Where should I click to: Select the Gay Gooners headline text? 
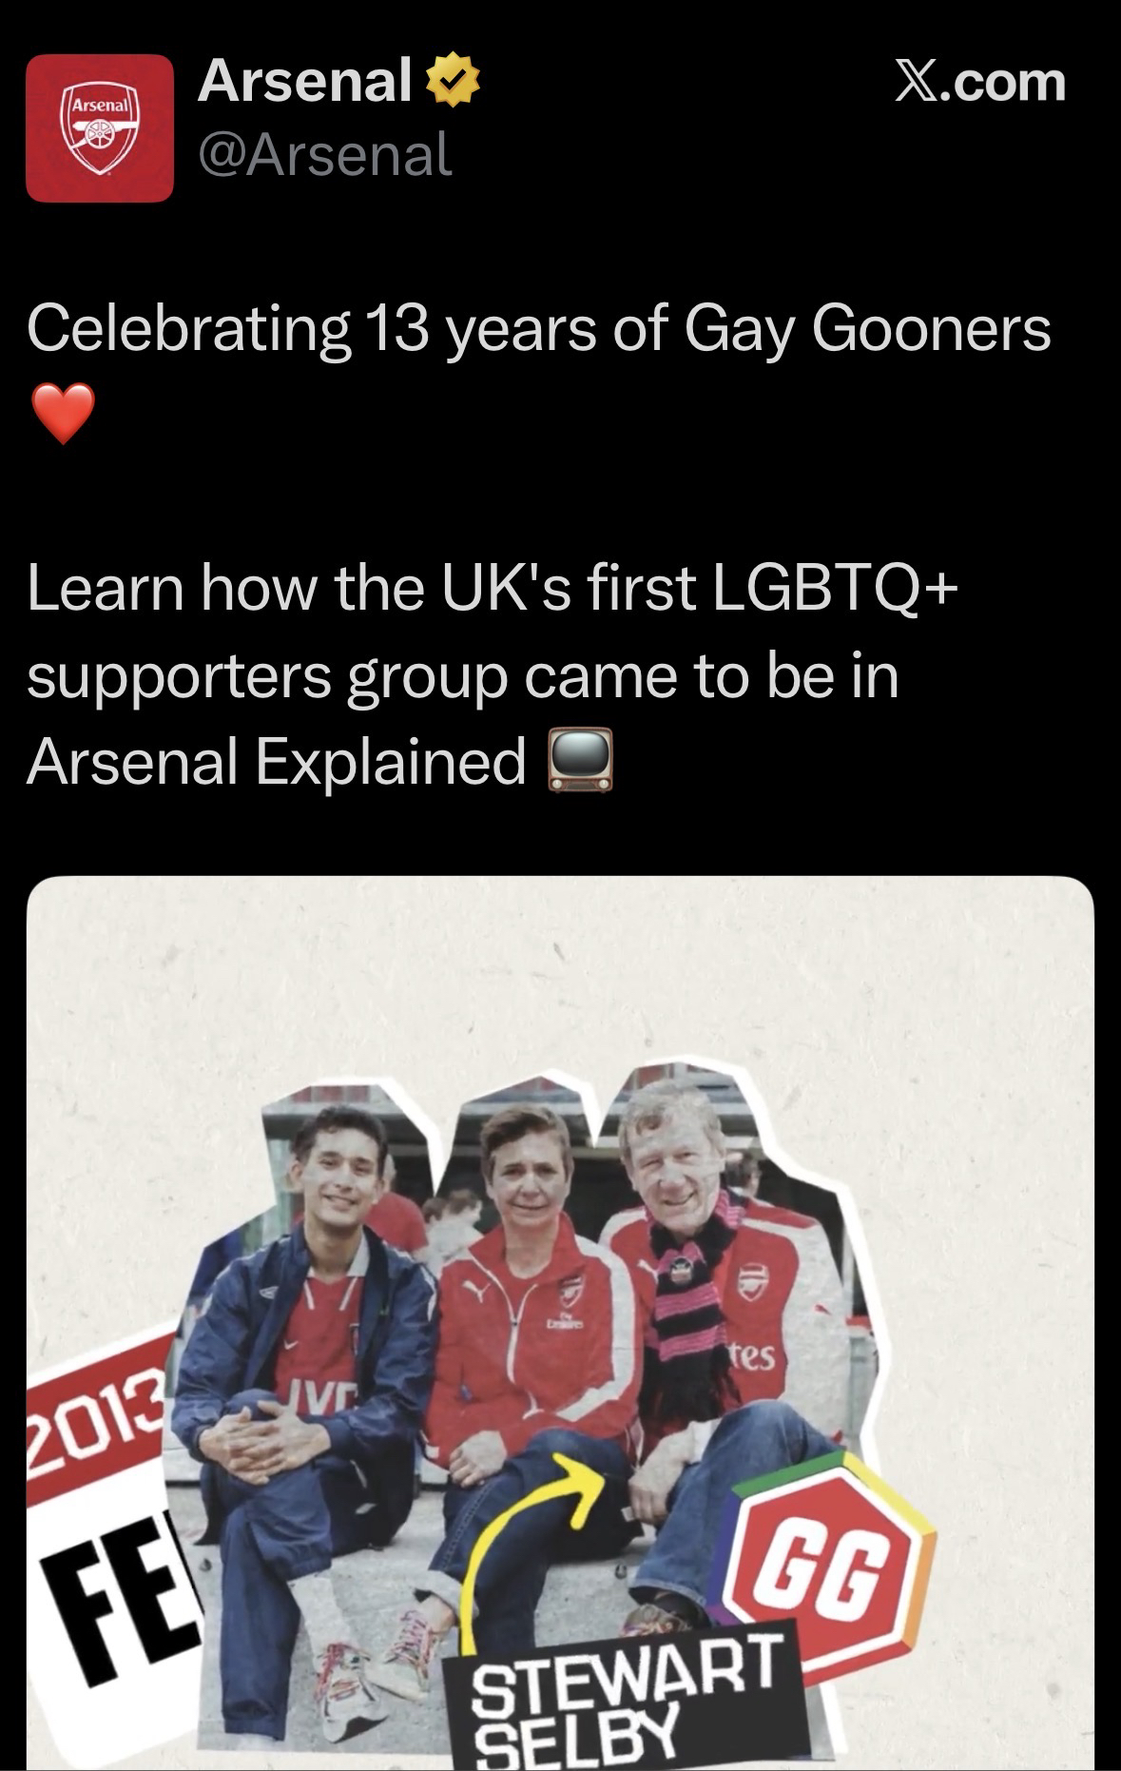coord(539,329)
